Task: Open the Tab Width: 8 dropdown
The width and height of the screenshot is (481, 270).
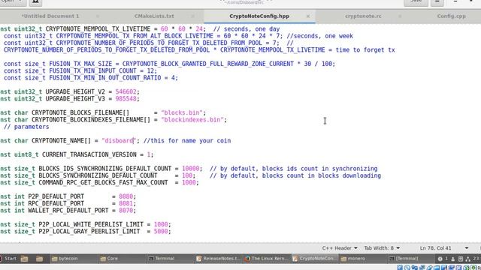Action: [x=382, y=248]
